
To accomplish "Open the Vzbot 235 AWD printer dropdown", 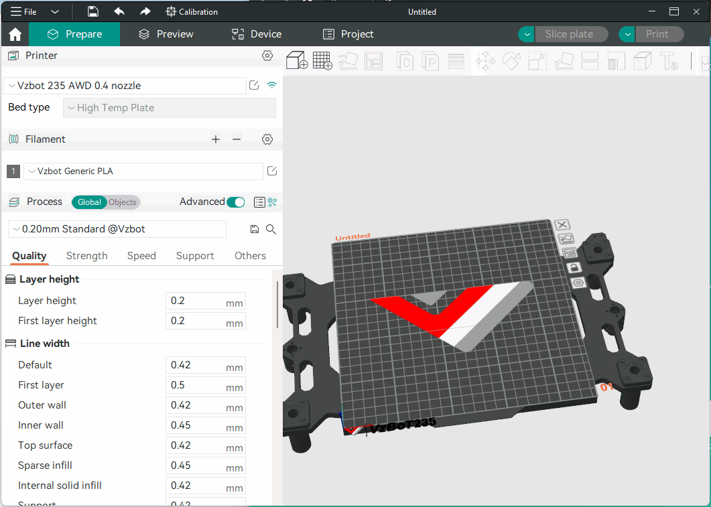I will coord(125,86).
